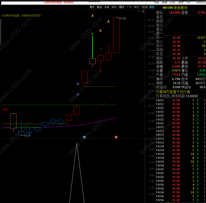Open the 统计 statistics tool

coord(114,7)
